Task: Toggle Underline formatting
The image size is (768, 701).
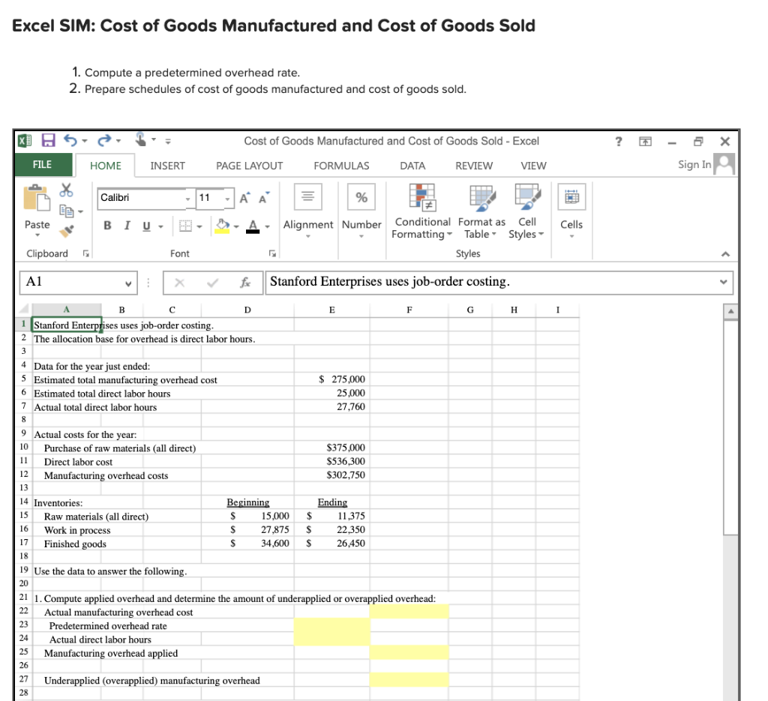Action: pyautogui.click(x=146, y=226)
